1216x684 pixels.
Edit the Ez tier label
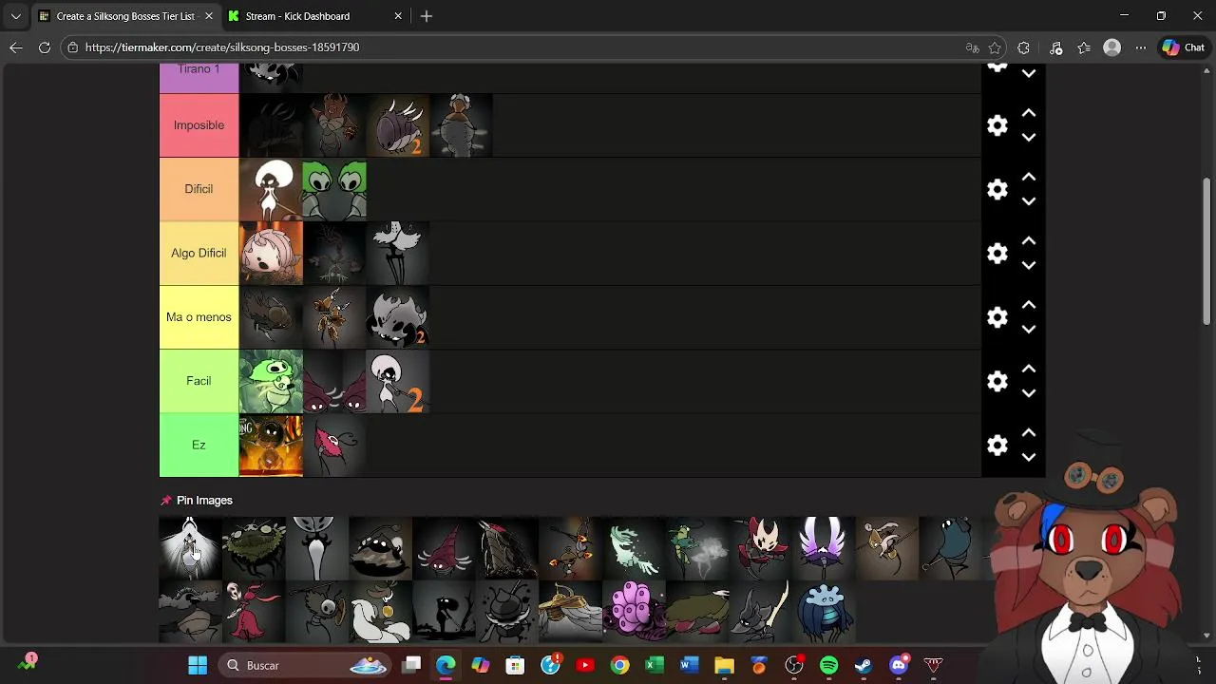click(199, 445)
